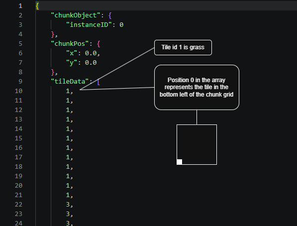This screenshot has height=226, width=297.
Task: Click gutter line number 5
Action: [20, 44]
